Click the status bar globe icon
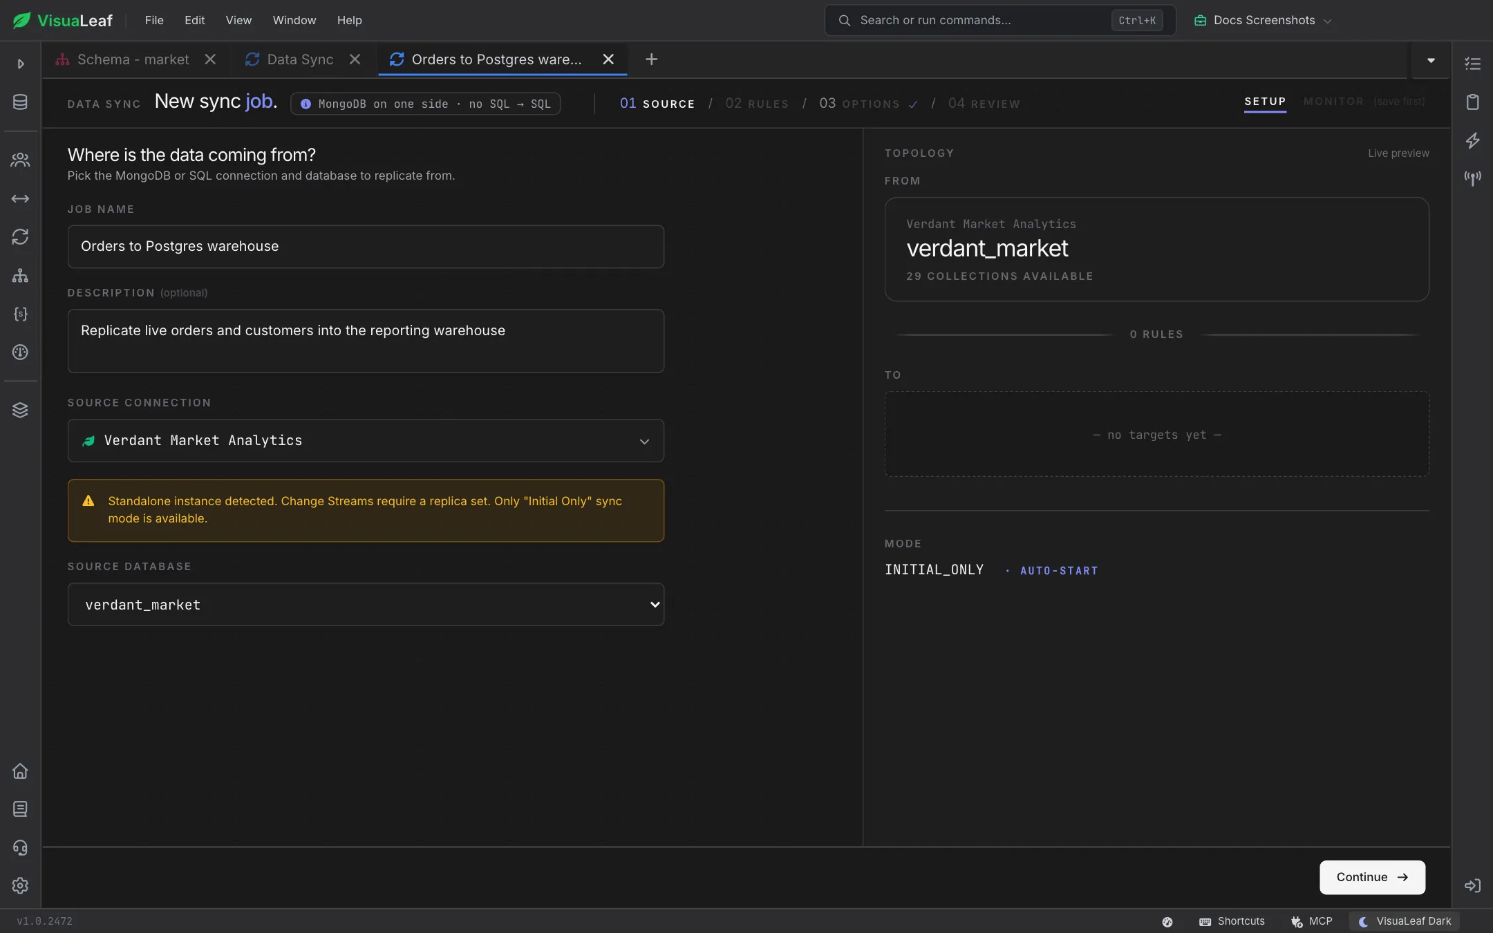 tap(1167, 921)
